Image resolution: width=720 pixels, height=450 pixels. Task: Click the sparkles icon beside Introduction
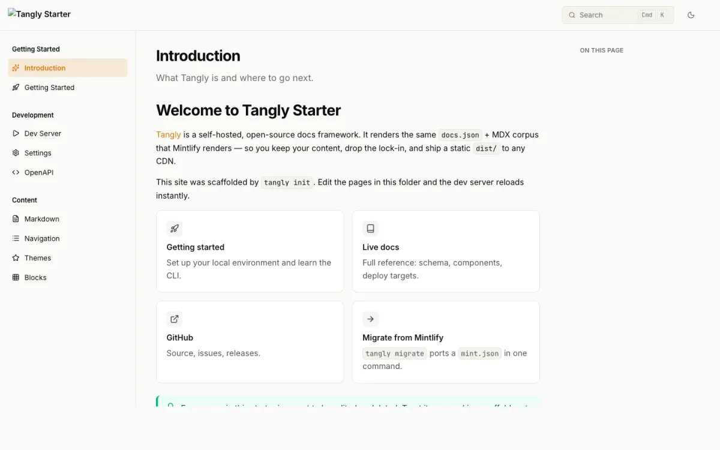(16, 68)
